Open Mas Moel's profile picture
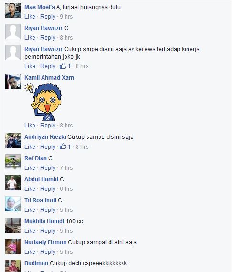The width and height of the screenshot is (232, 272). (x=13, y=11)
